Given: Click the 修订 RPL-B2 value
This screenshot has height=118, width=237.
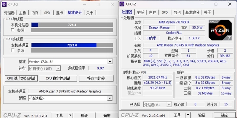Looking at the screenshot, I should 225,56.
